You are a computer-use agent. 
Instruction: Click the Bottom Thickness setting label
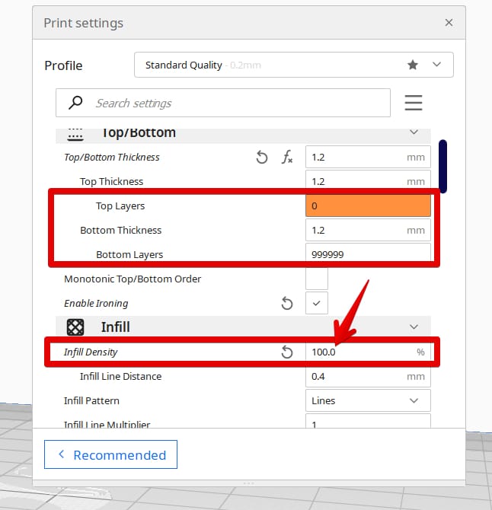[x=121, y=231]
